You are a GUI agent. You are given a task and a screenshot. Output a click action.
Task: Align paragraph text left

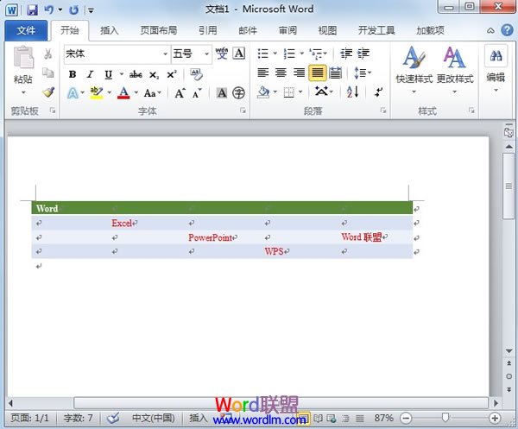click(x=263, y=73)
